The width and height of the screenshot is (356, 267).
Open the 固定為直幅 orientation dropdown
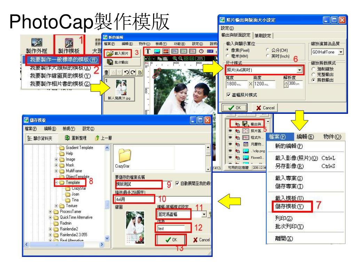click(x=204, y=214)
